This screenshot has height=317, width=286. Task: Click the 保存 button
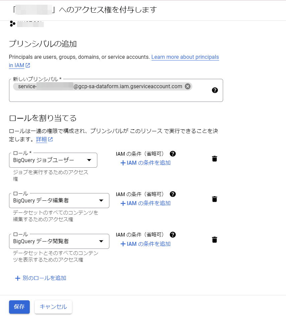click(19, 307)
